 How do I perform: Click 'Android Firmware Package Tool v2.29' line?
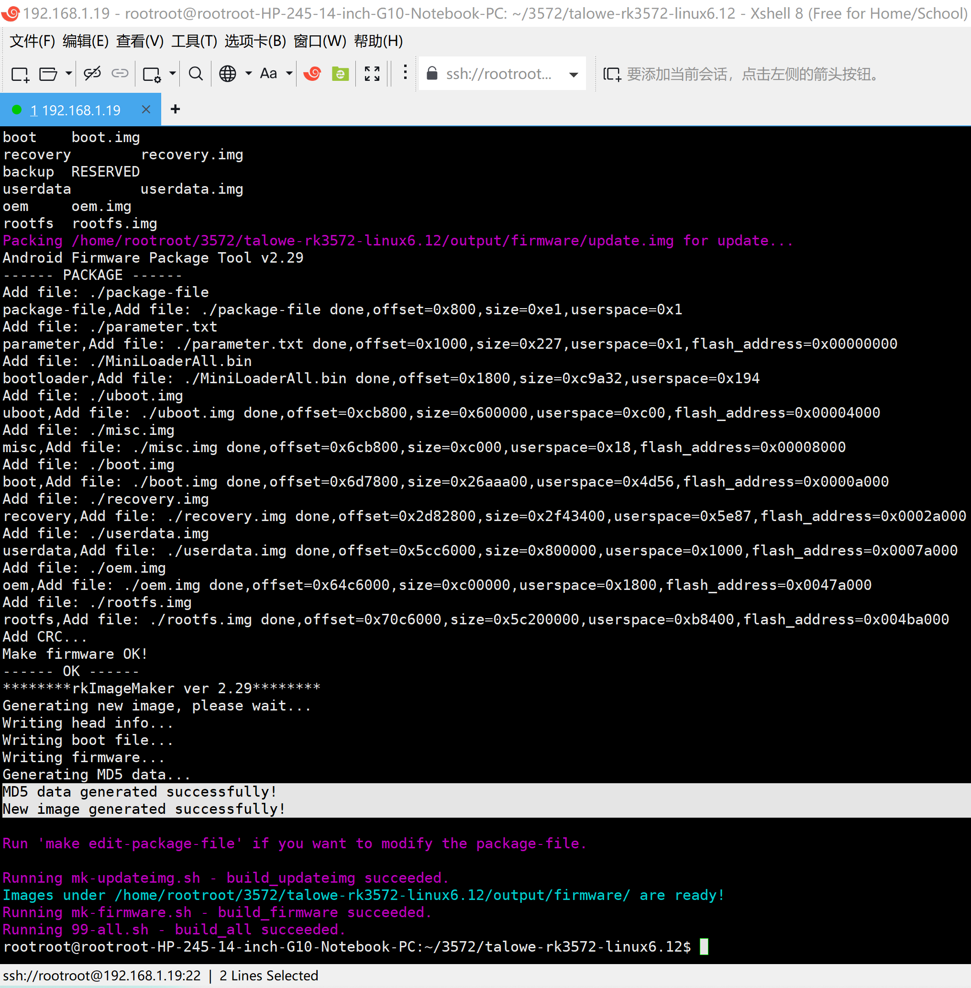point(153,257)
